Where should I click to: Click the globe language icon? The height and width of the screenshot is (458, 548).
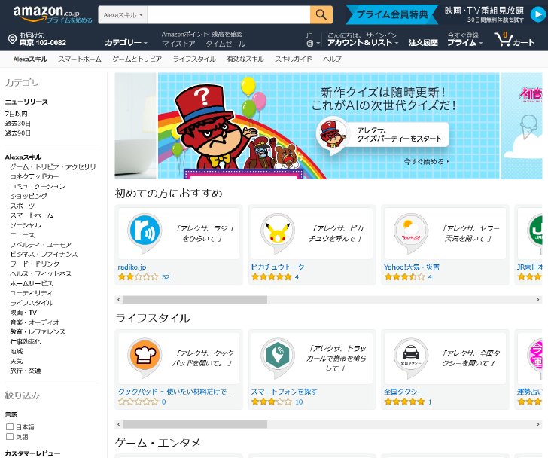[x=309, y=44]
